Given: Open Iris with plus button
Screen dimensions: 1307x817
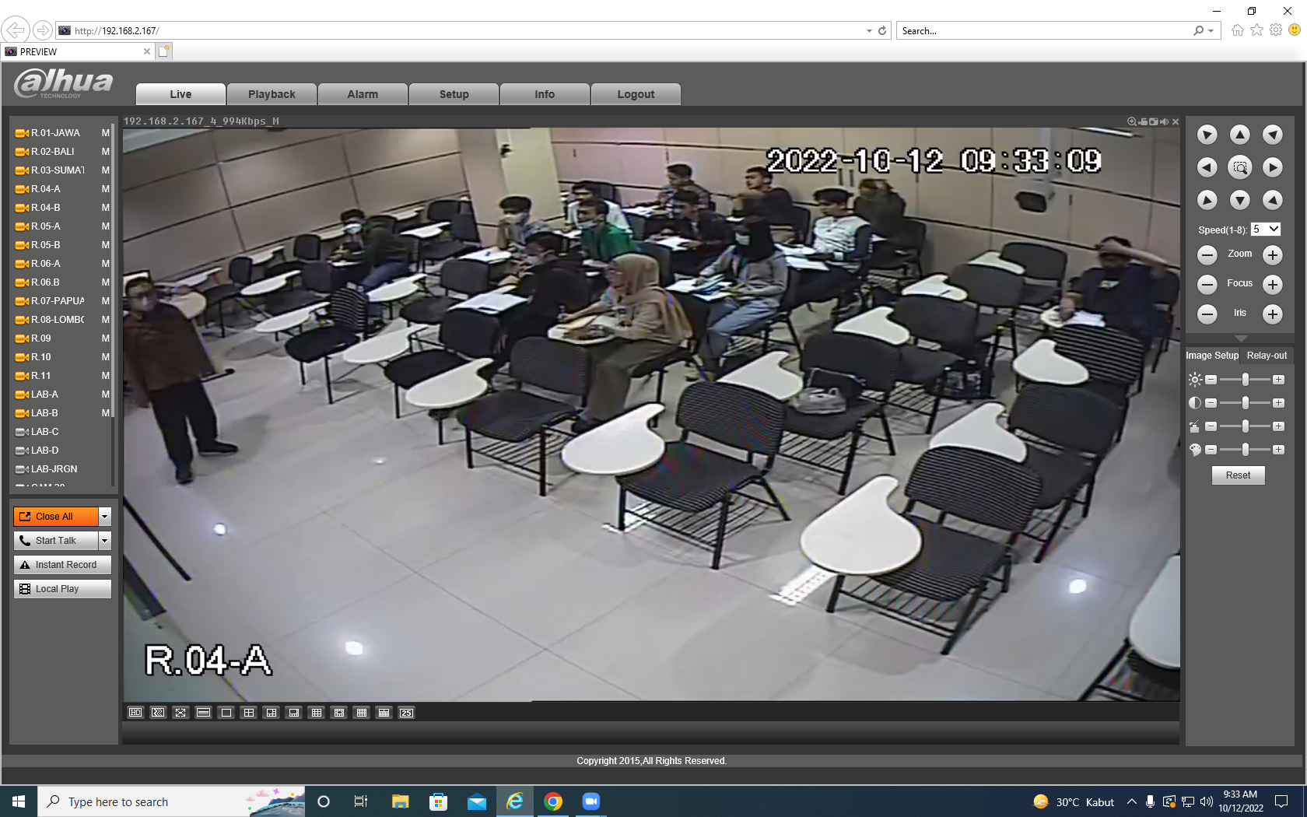Looking at the screenshot, I should tap(1272, 314).
